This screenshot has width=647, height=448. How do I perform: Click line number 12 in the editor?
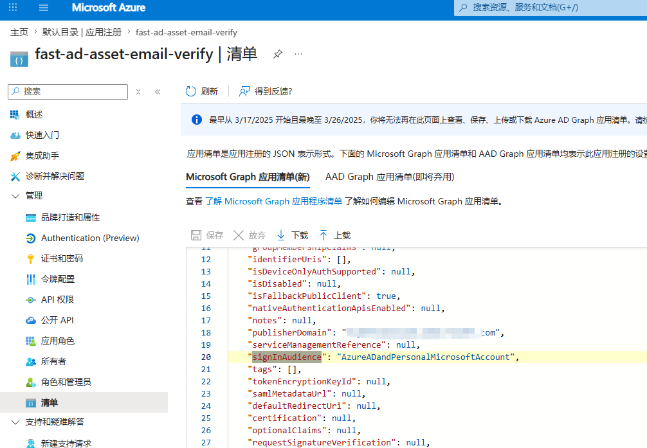click(206, 260)
